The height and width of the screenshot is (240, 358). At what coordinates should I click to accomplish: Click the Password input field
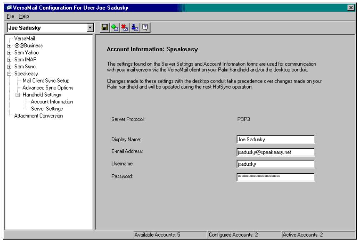click(x=275, y=177)
